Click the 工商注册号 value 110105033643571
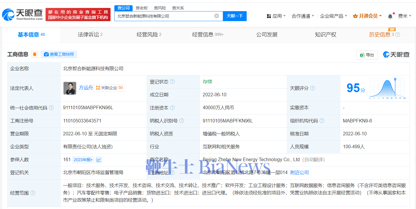 coord(82,121)
